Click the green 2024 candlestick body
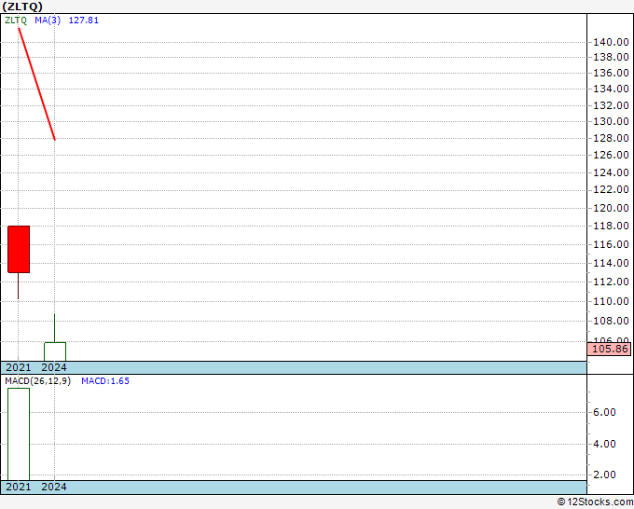Screen dimensions: 634x509 (55, 351)
